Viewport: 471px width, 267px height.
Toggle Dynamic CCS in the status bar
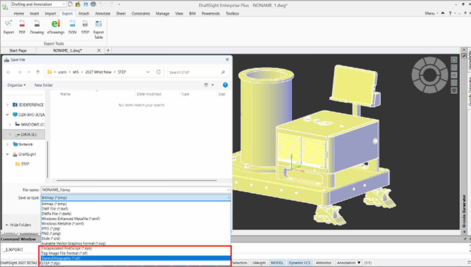pos(299,263)
